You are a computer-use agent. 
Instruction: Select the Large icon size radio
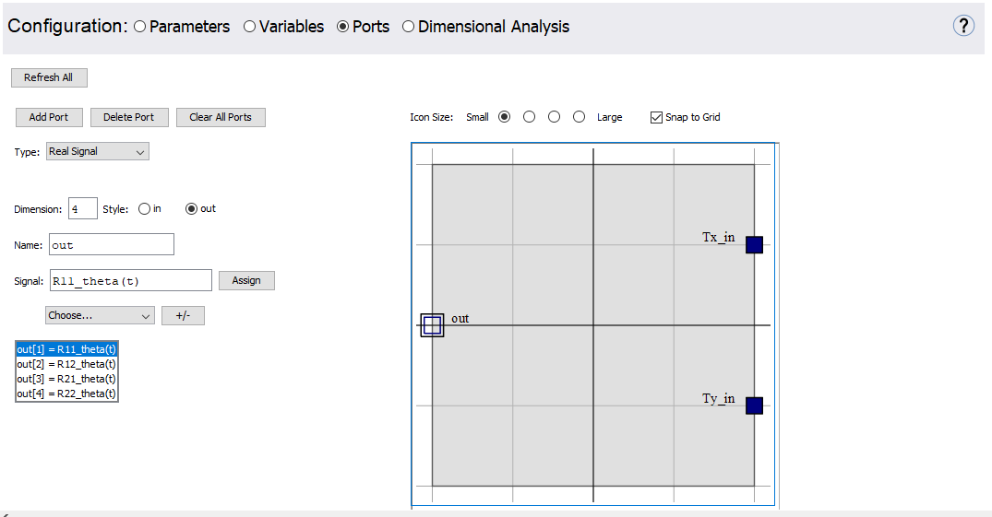[579, 117]
